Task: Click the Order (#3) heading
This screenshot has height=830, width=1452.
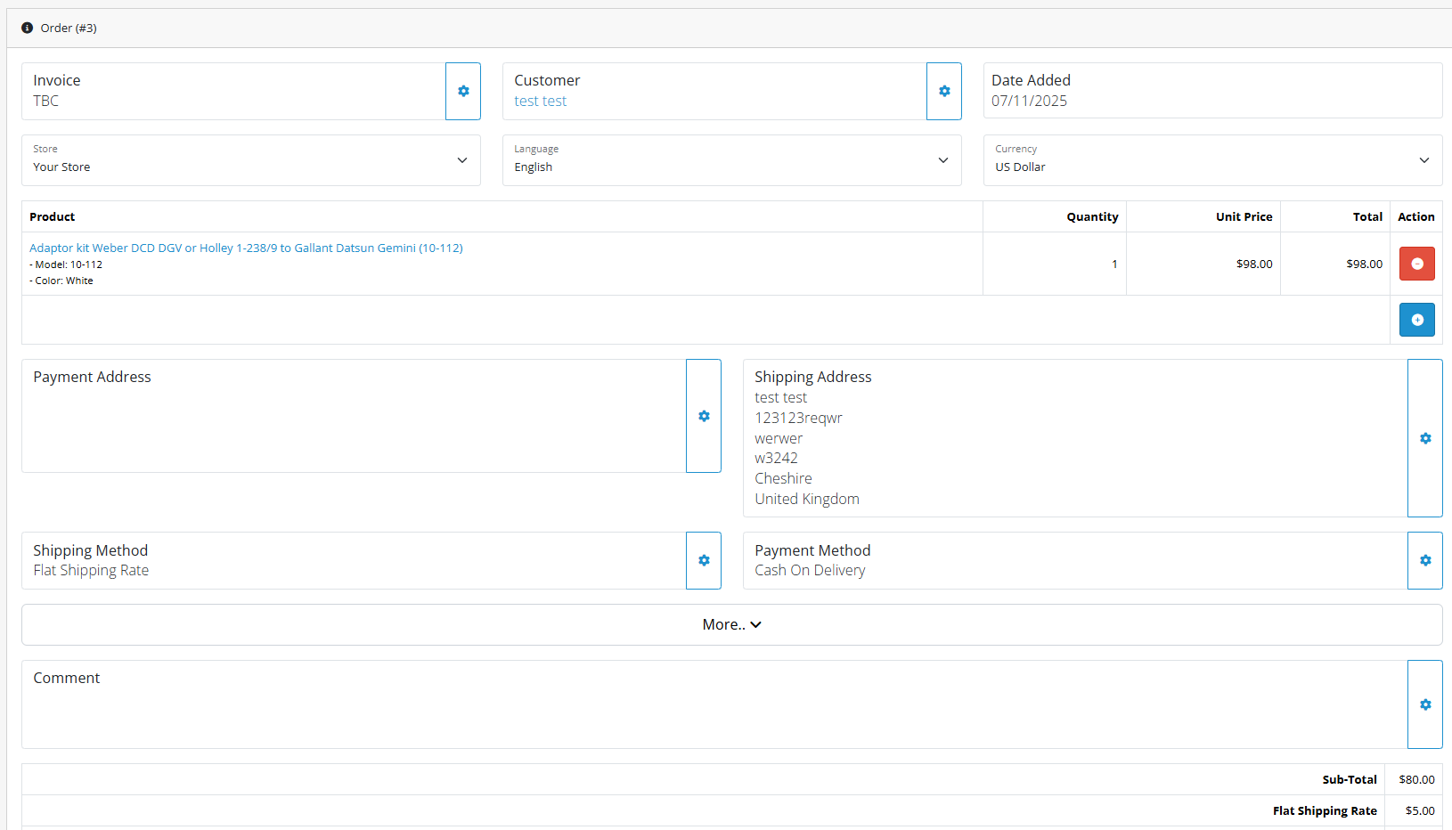Action: point(69,28)
